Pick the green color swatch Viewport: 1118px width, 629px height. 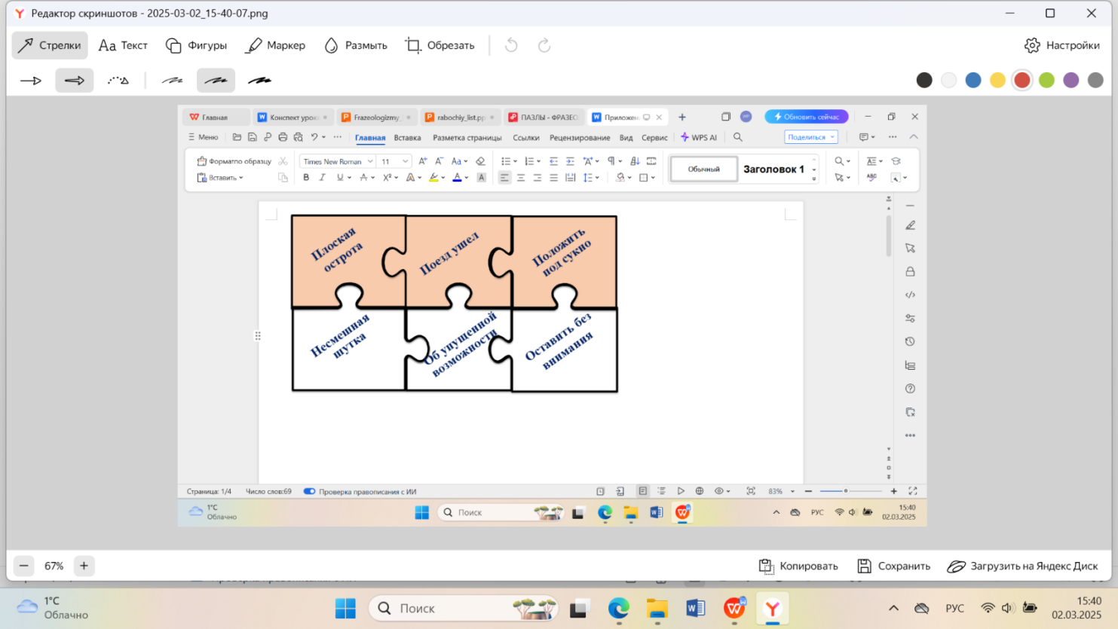coord(1046,80)
